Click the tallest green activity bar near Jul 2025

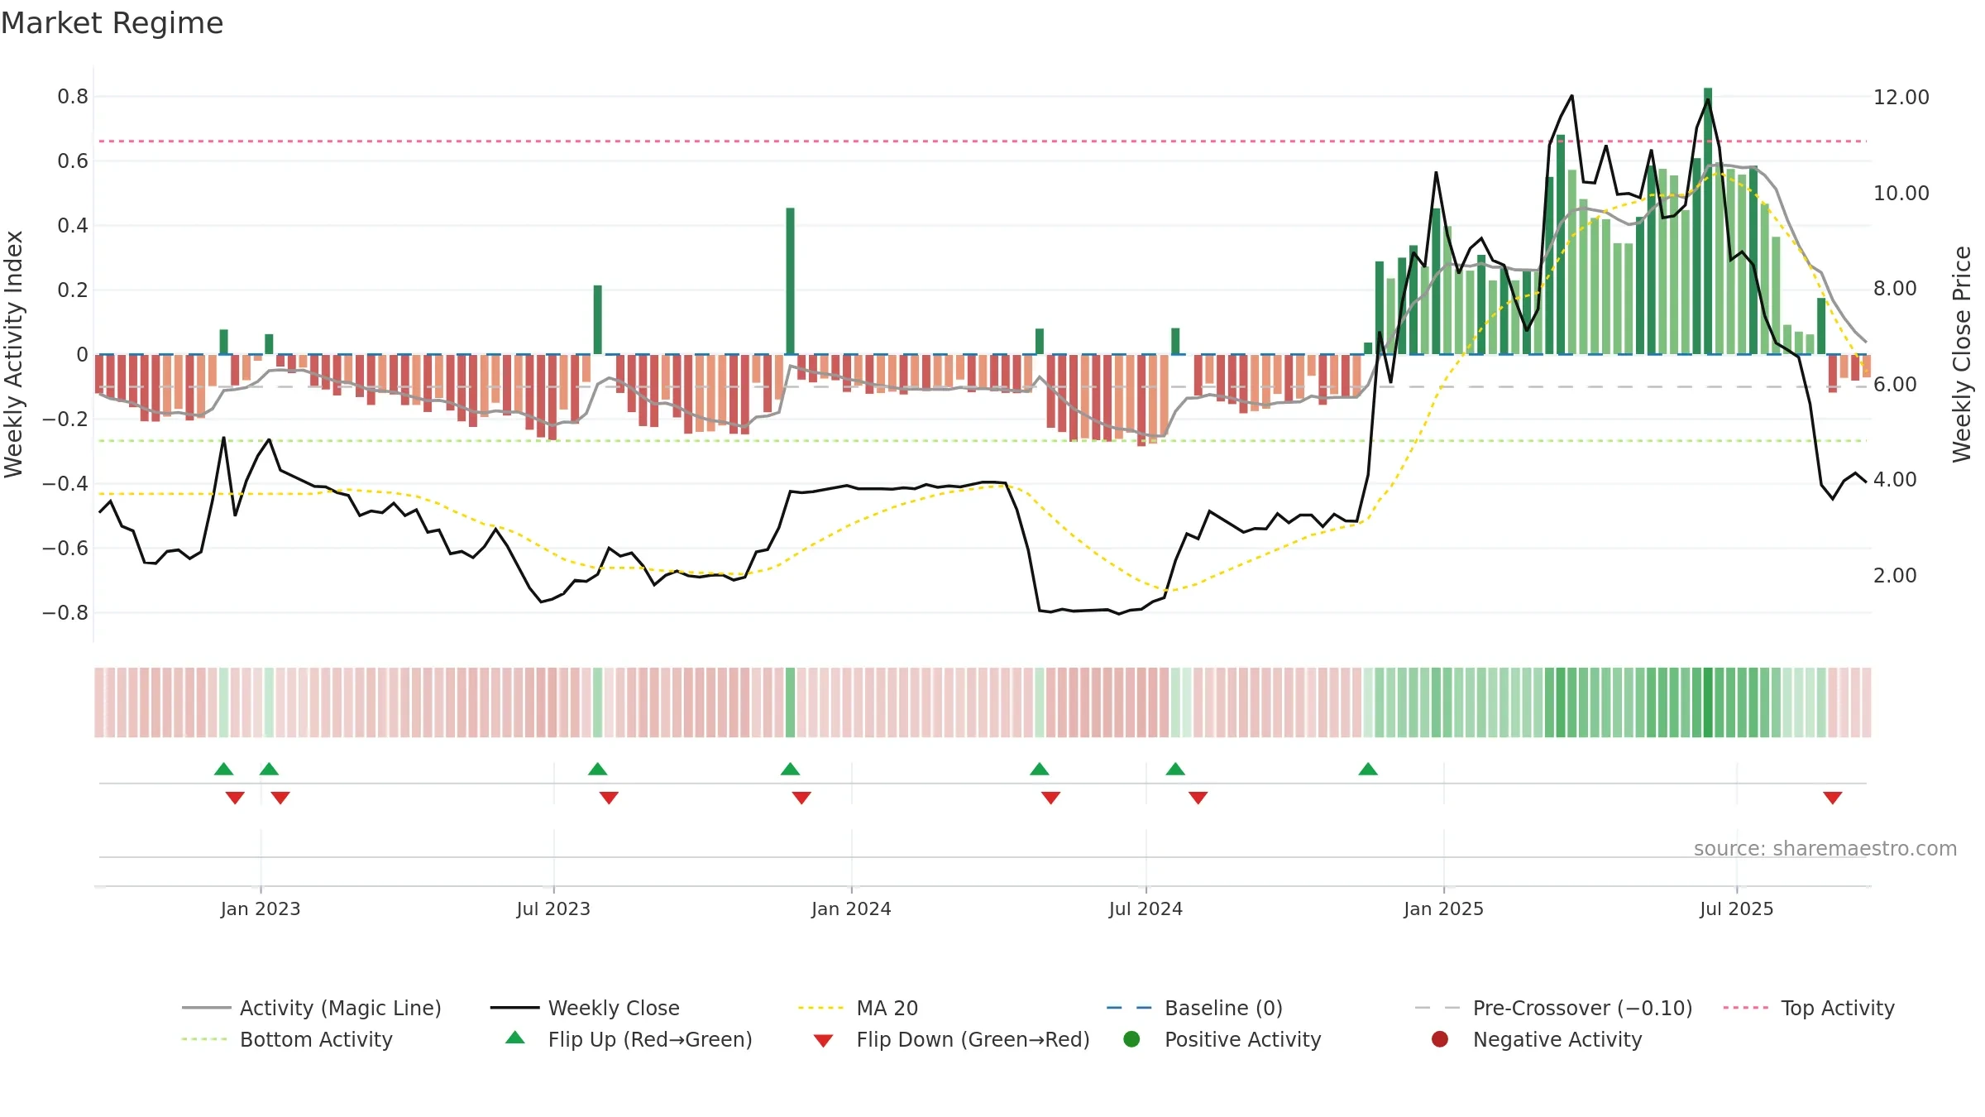tap(1708, 221)
